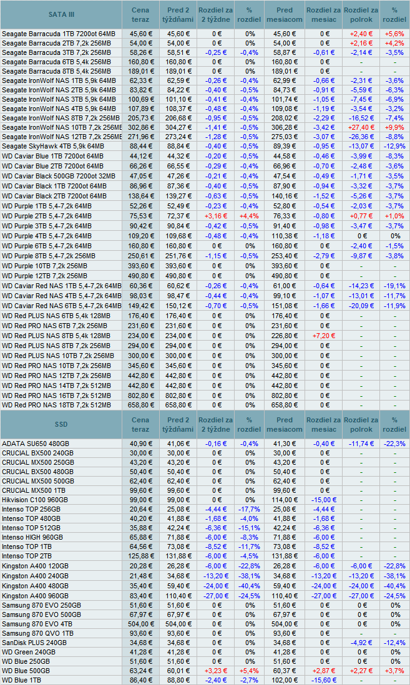Select the Samsung 870 QVO 1TB row name

point(37,633)
